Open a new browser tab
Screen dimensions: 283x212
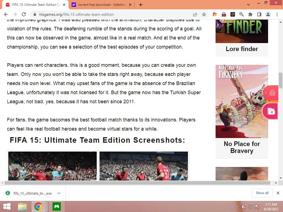pos(141,5)
